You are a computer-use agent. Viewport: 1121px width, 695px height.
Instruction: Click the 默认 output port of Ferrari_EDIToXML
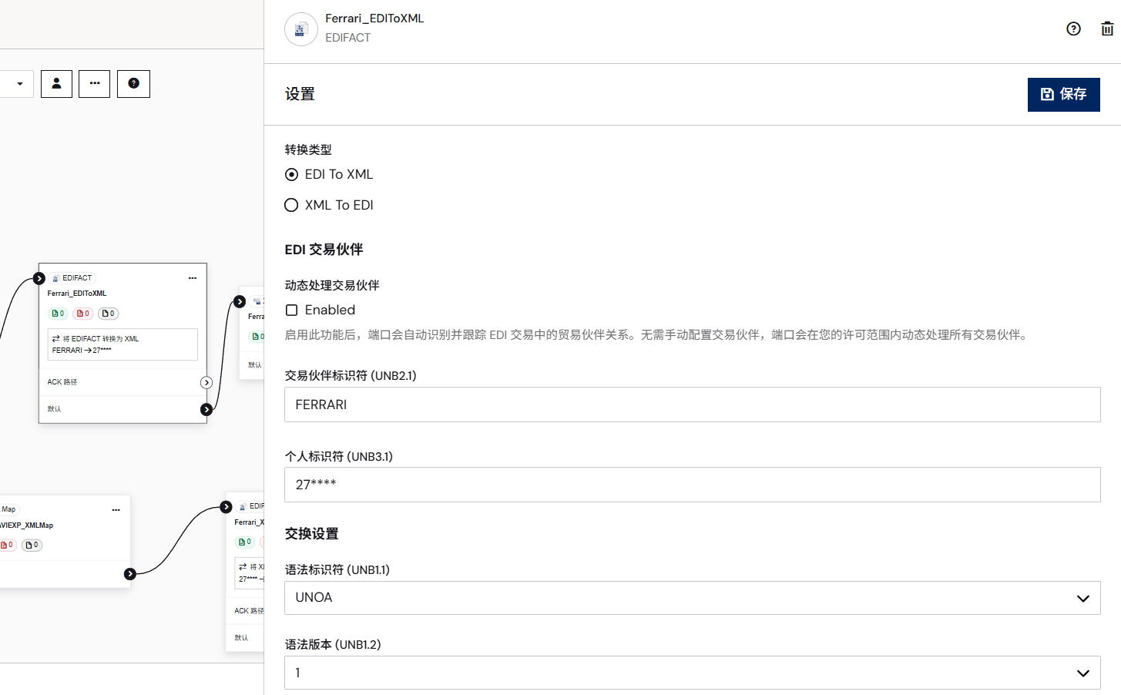[x=206, y=410]
